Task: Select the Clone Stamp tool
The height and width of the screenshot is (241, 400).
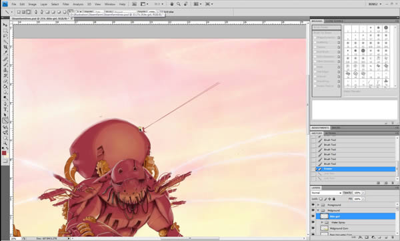Action: [x=5, y=70]
